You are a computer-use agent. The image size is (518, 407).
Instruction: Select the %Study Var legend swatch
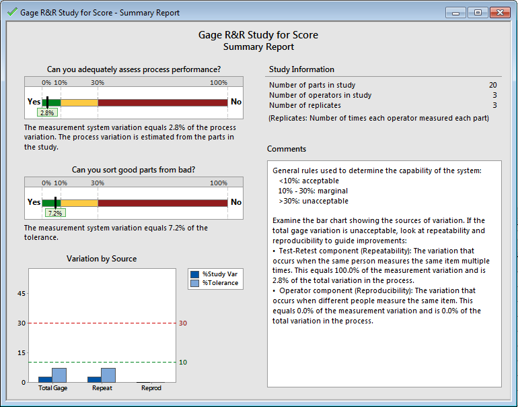click(x=195, y=274)
